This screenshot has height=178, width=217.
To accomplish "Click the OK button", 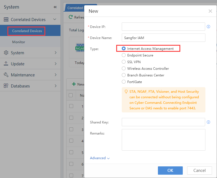I will pyautogui.click(x=170, y=171).
